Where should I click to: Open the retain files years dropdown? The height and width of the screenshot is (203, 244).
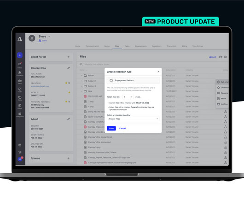coord(128,97)
